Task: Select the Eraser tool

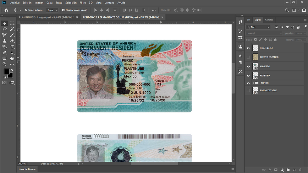Action: click(x=12, y=41)
